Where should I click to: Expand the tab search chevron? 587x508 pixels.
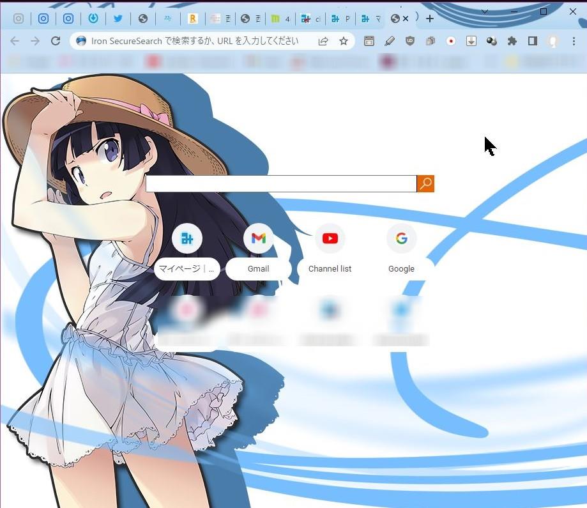[485, 12]
